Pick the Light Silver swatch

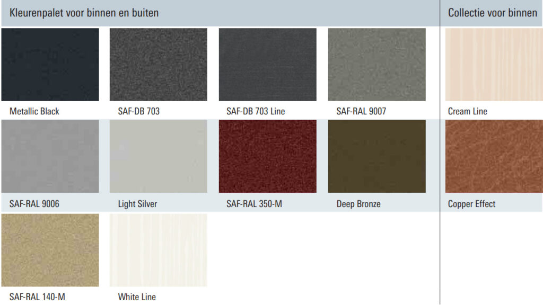(158, 156)
